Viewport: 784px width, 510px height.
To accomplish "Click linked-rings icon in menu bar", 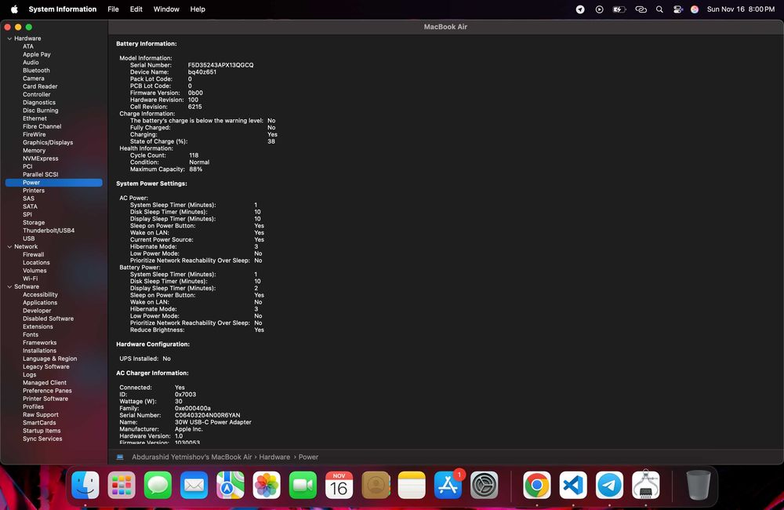I will 641,9.
